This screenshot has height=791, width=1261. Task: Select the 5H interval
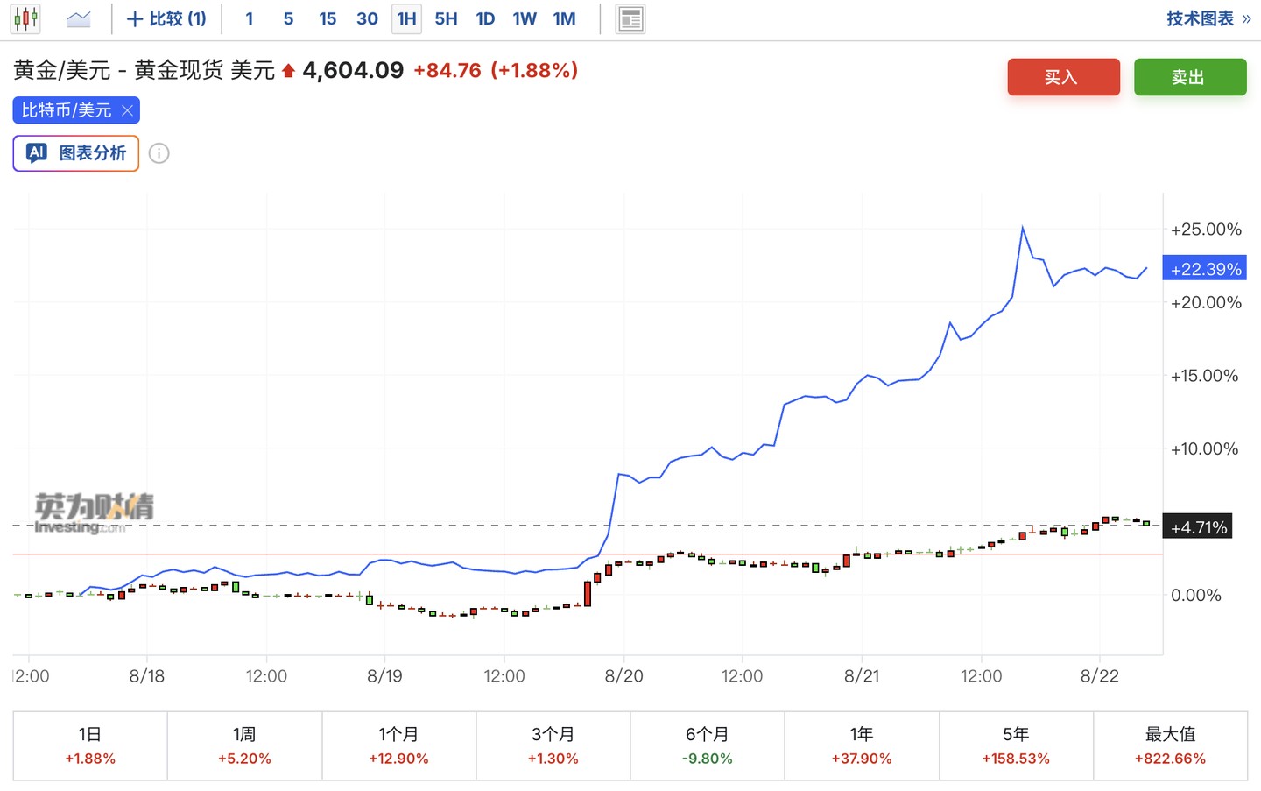[x=446, y=18]
